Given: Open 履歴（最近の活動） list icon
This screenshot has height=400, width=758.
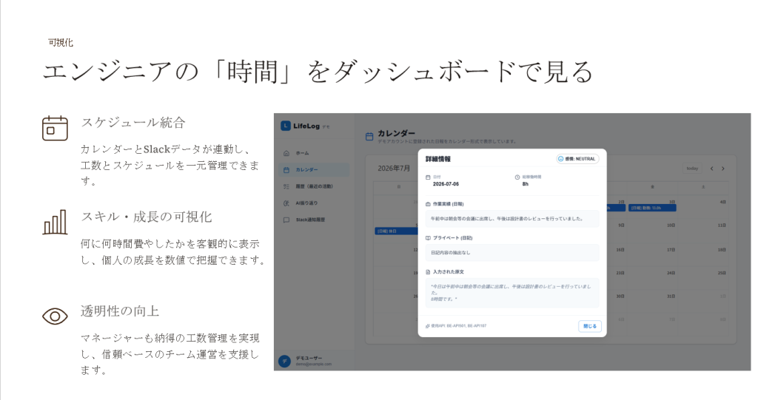Looking at the screenshot, I should click(x=286, y=186).
